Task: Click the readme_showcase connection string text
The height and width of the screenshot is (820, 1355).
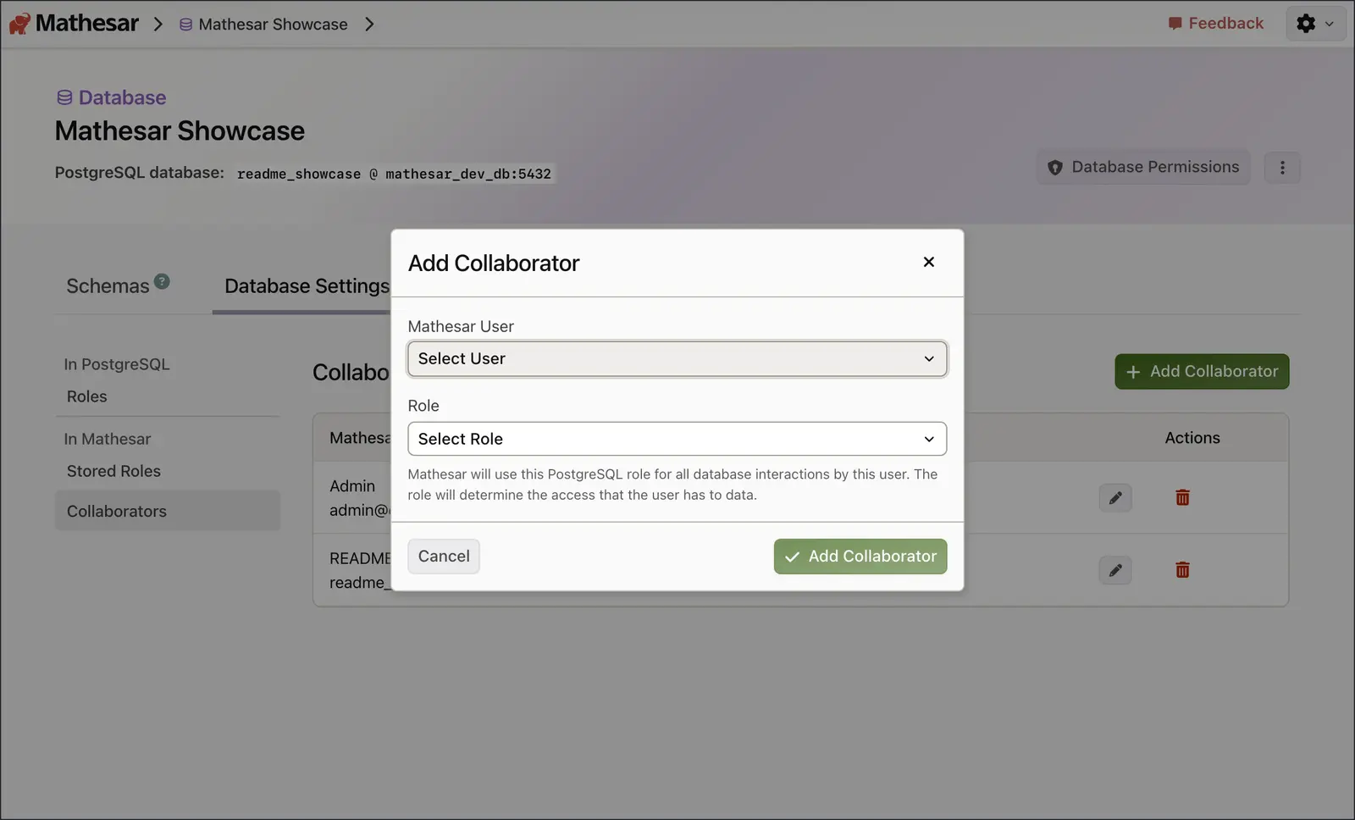Action: point(394,174)
